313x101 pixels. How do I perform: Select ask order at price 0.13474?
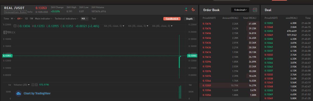pyautogui.click(x=230, y=28)
